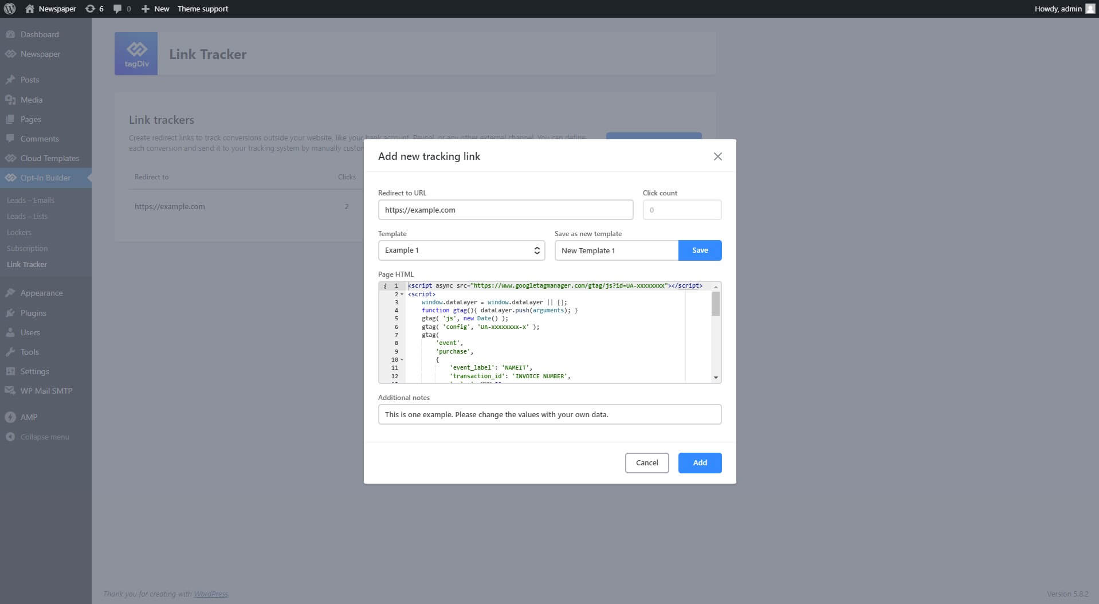The image size is (1099, 604).
Task: Open Leads – Emails submenu
Action: (30, 200)
